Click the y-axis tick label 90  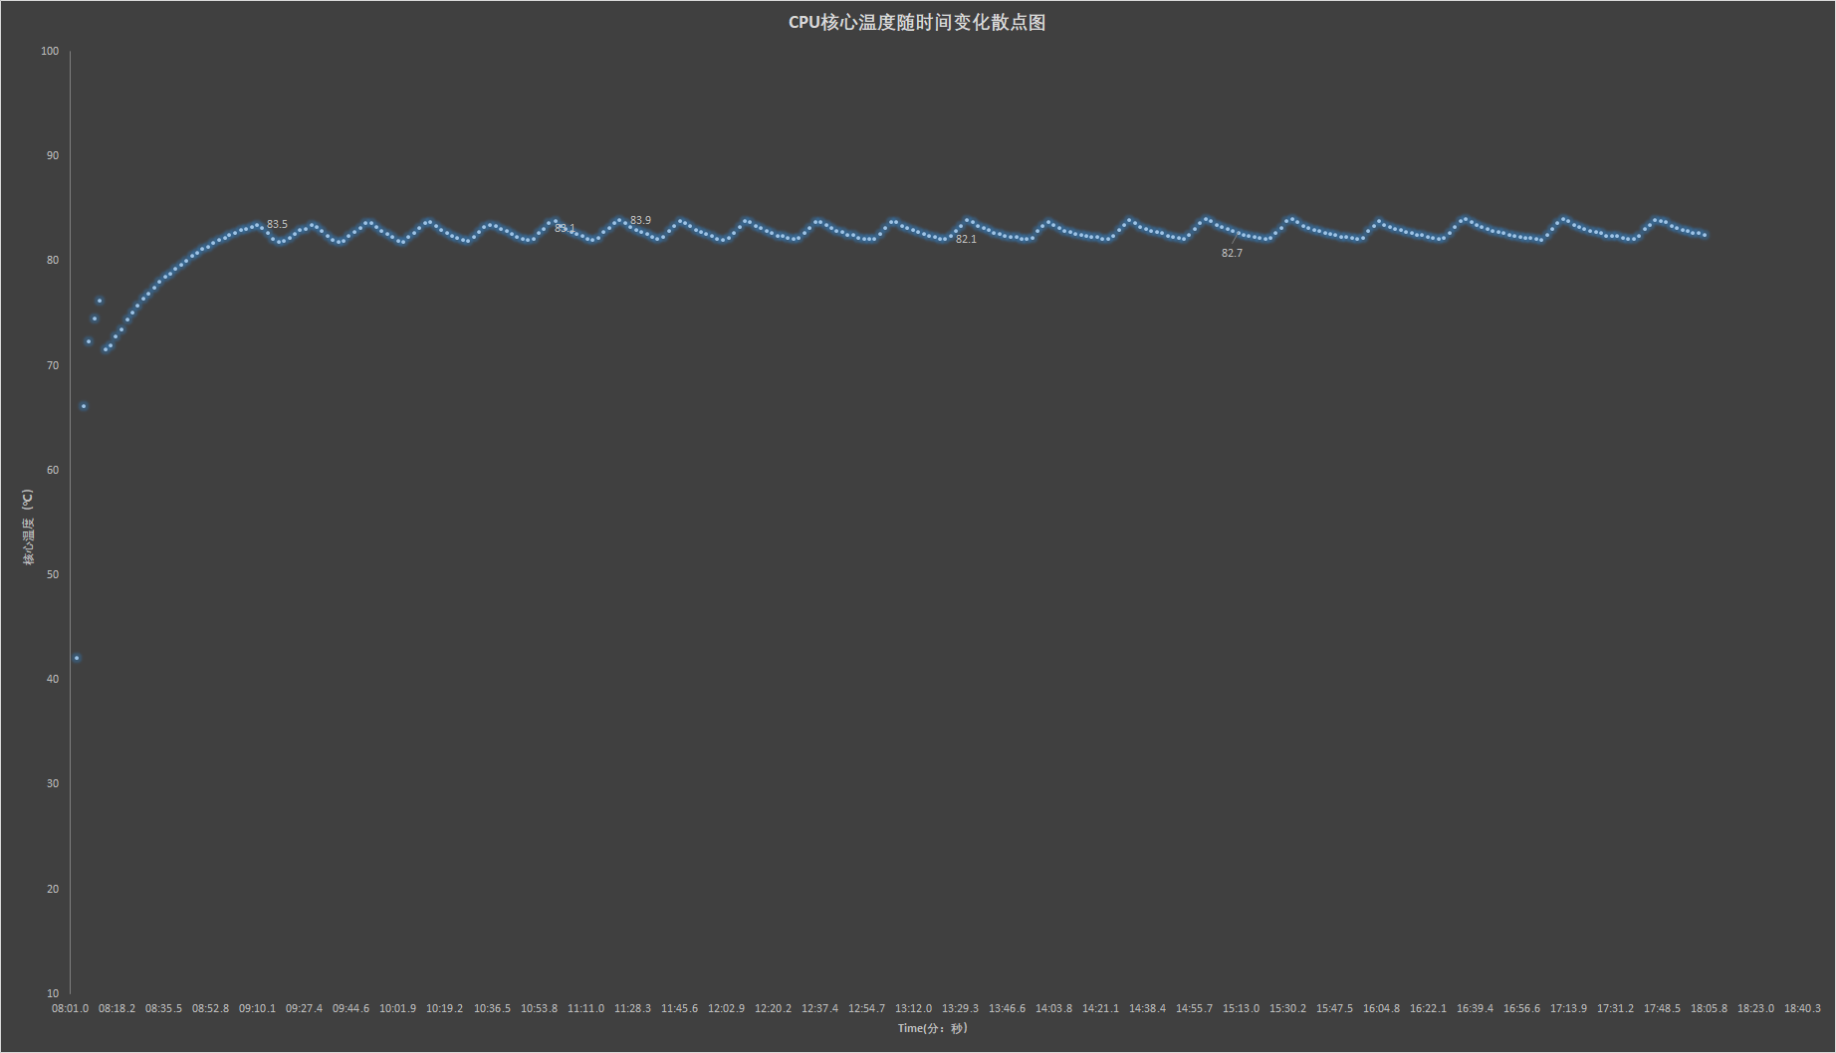53,155
